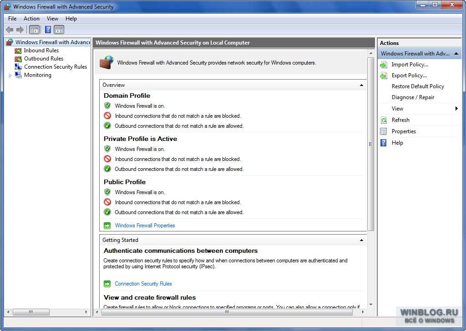
Task: Select Inbound Rules in the tree
Action: tap(41, 51)
